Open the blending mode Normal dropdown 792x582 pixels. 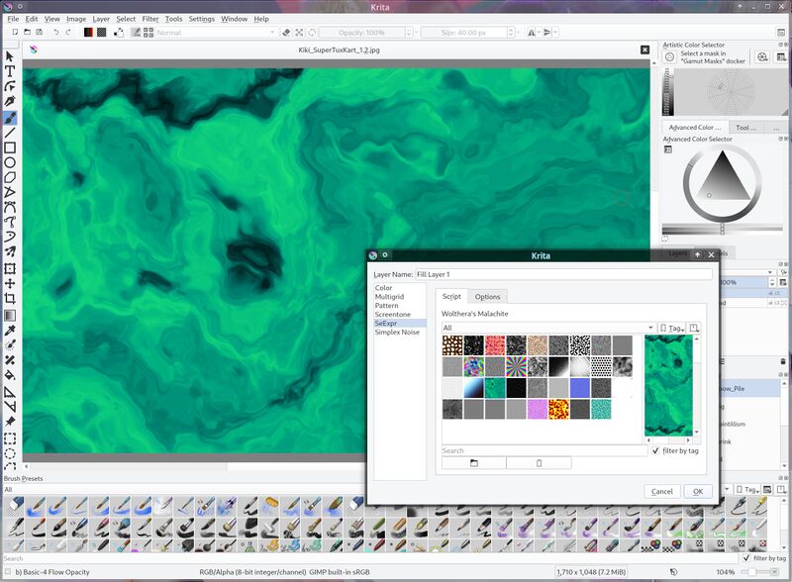216,33
